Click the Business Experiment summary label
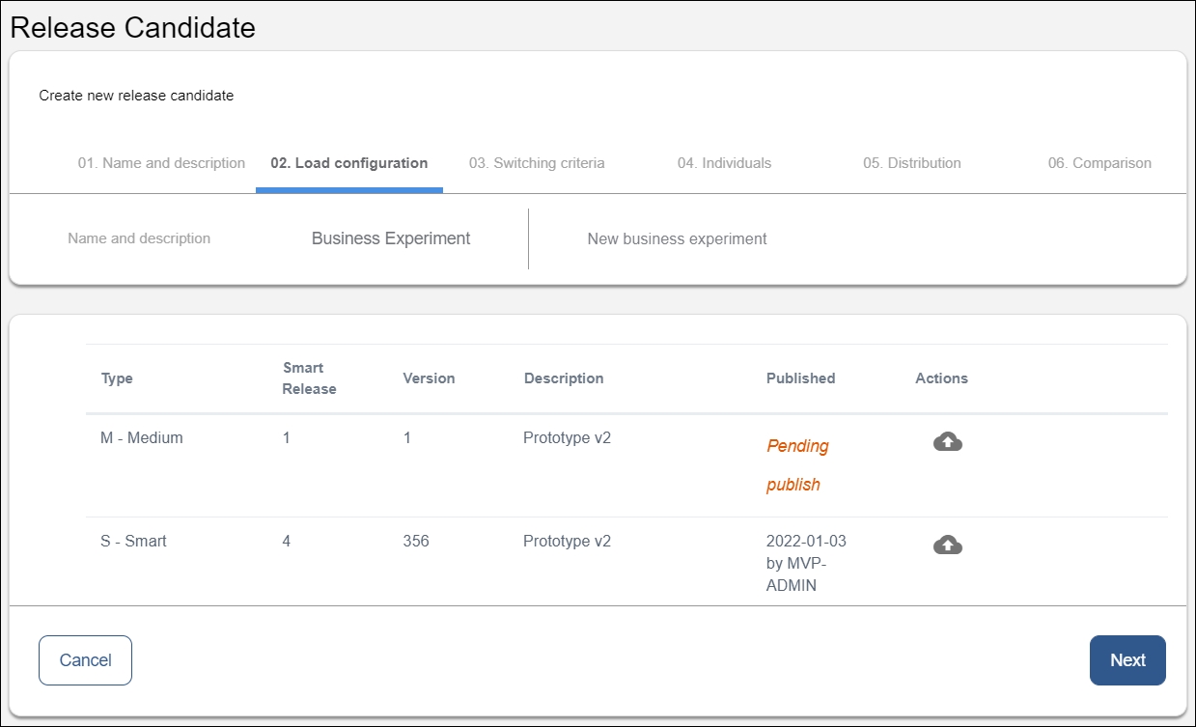The height and width of the screenshot is (727, 1196). [391, 238]
